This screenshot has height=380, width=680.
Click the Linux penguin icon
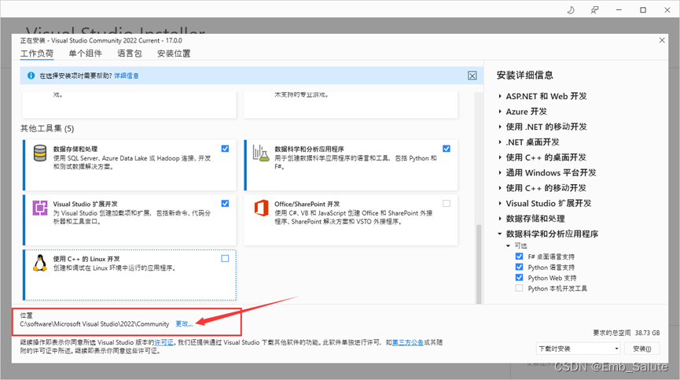(x=40, y=263)
